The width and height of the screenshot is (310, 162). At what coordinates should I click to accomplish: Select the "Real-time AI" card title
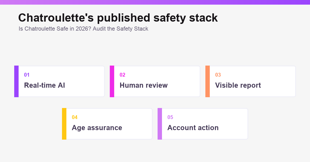[44, 85]
